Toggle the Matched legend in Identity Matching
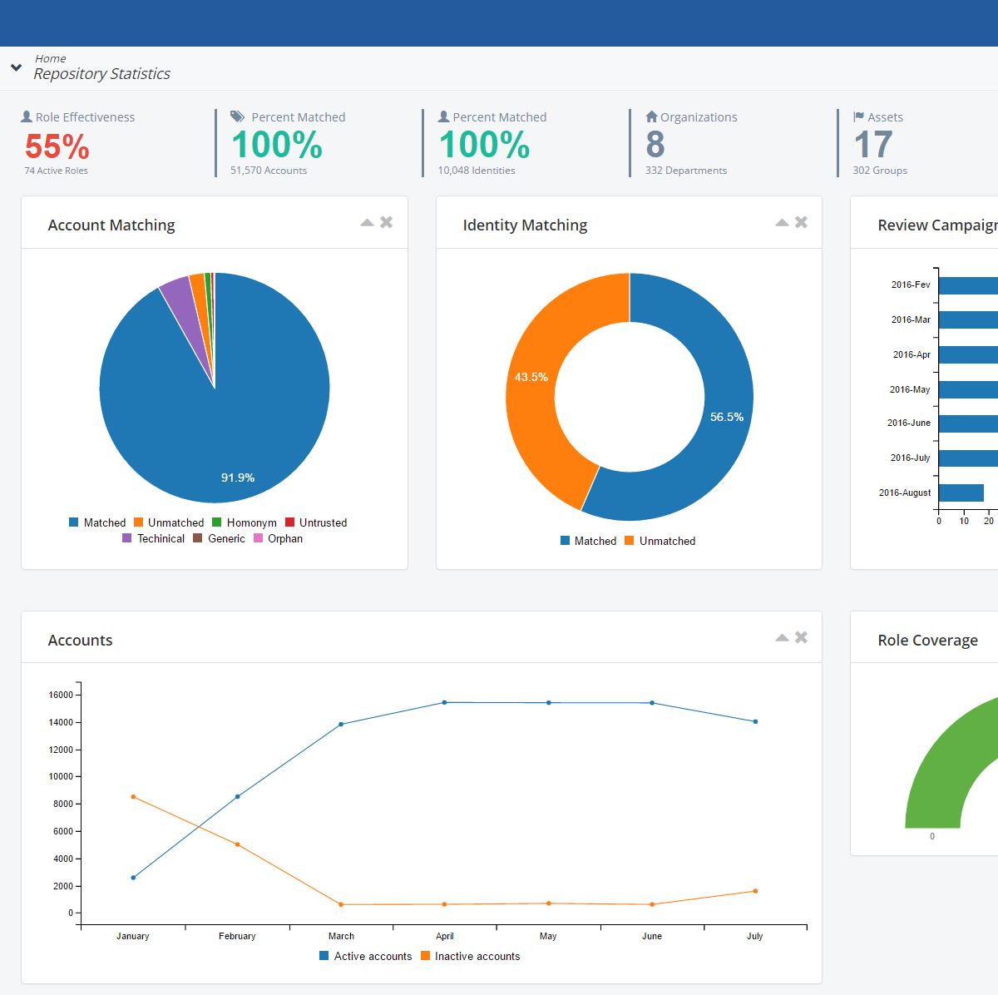The height and width of the screenshot is (995, 998). pos(589,540)
